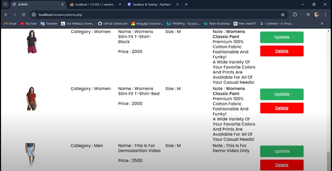Open the GitHub Dashboard bookmark
The image size is (332, 171).
click(112, 23)
